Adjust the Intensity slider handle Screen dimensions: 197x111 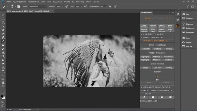click(157, 76)
